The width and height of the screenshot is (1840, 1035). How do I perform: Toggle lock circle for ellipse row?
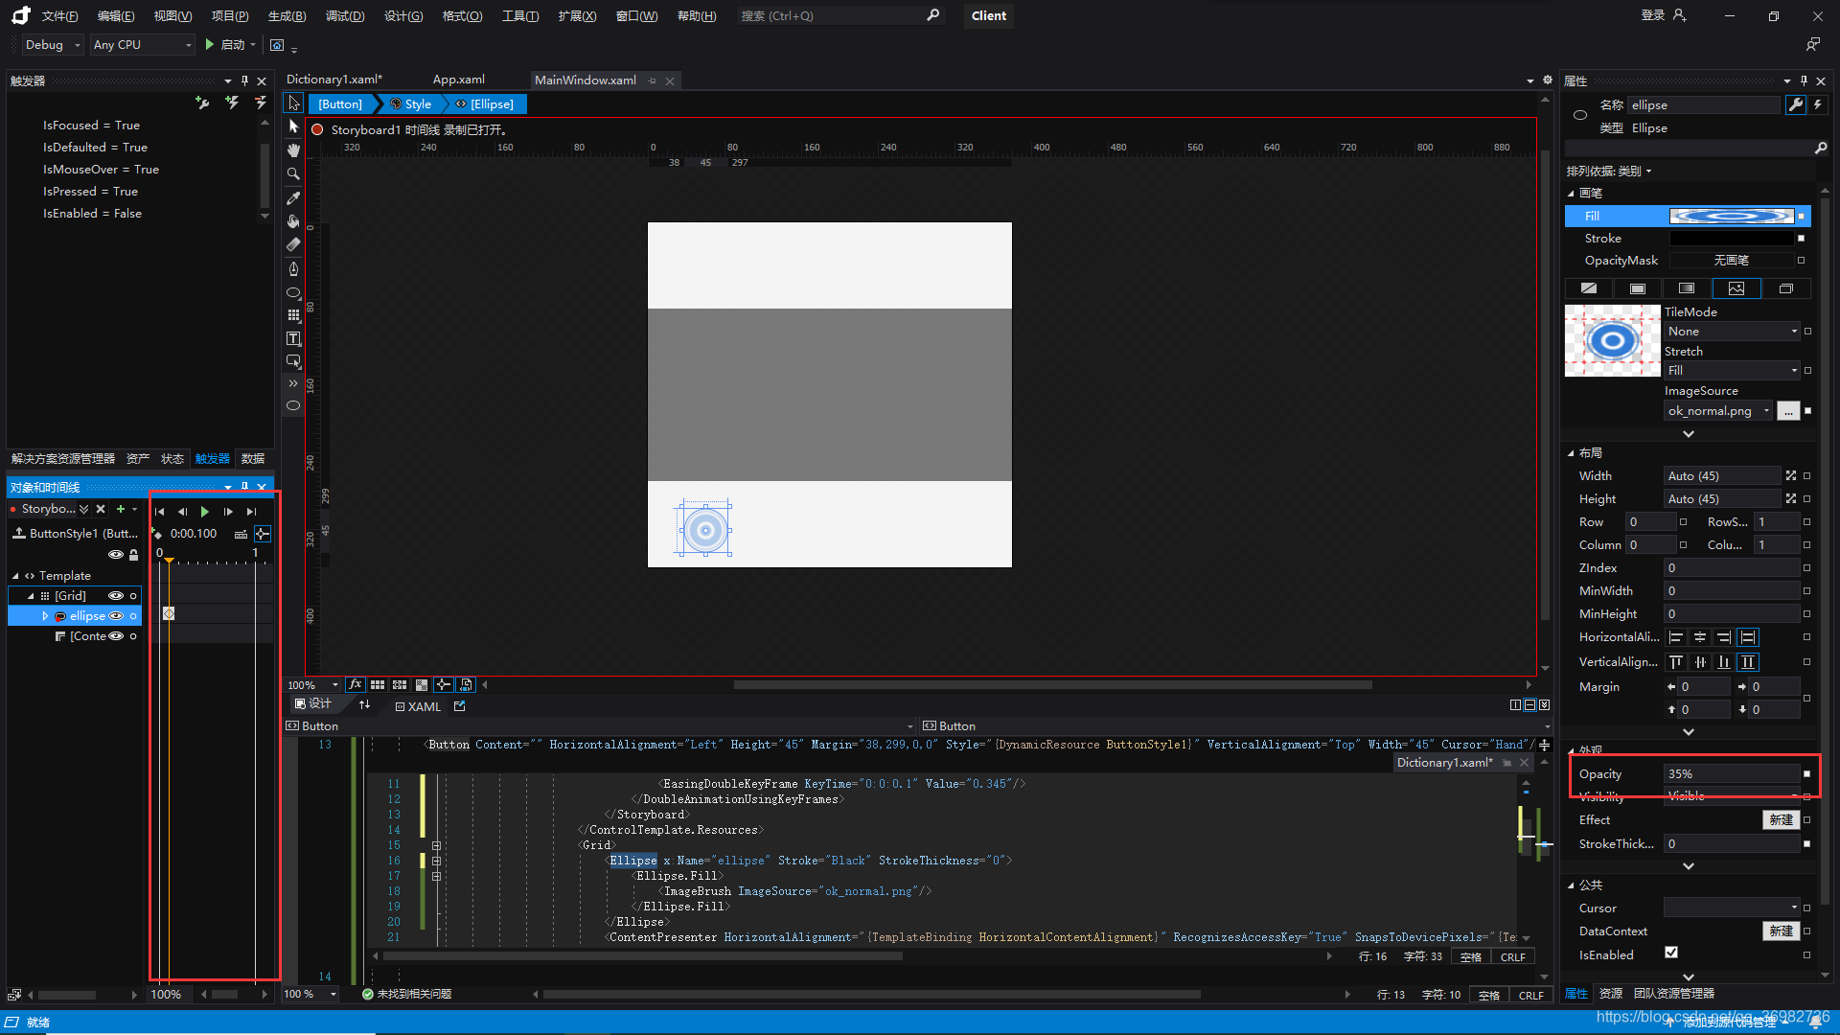pyautogui.click(x=133, y=615)
